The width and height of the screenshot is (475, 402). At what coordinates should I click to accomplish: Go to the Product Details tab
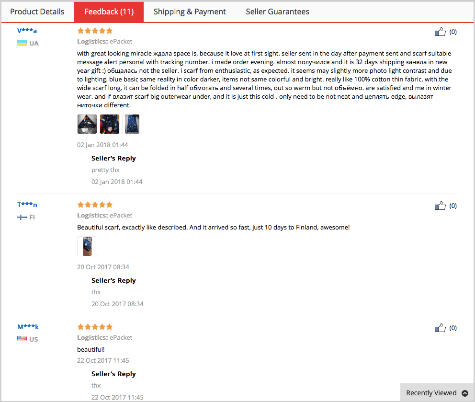click(x=37, y=11)
